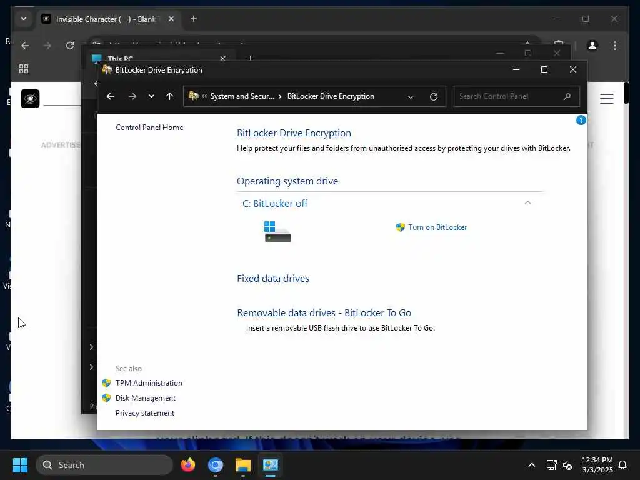Open the browser three-dot menu
Image resolution: width=640 pixels, height=480 pixels.
[x=615, y=46]
